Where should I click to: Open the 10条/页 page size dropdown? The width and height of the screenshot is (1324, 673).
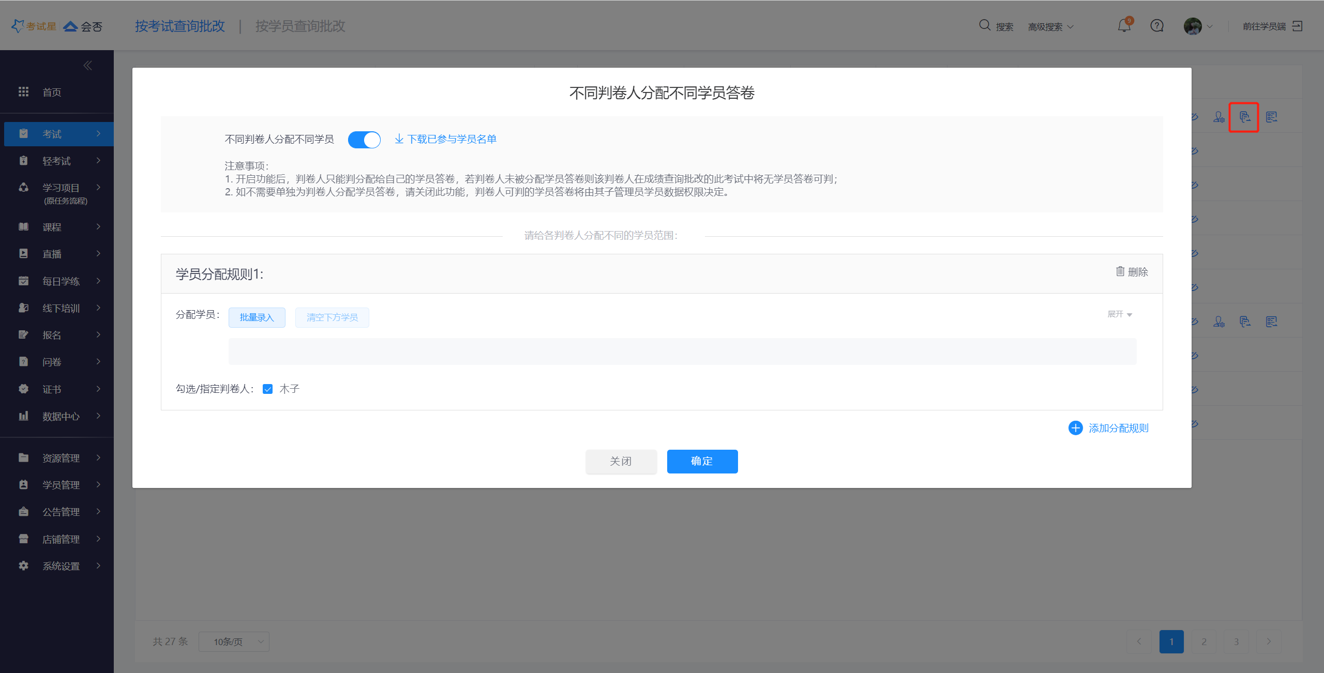234,641
